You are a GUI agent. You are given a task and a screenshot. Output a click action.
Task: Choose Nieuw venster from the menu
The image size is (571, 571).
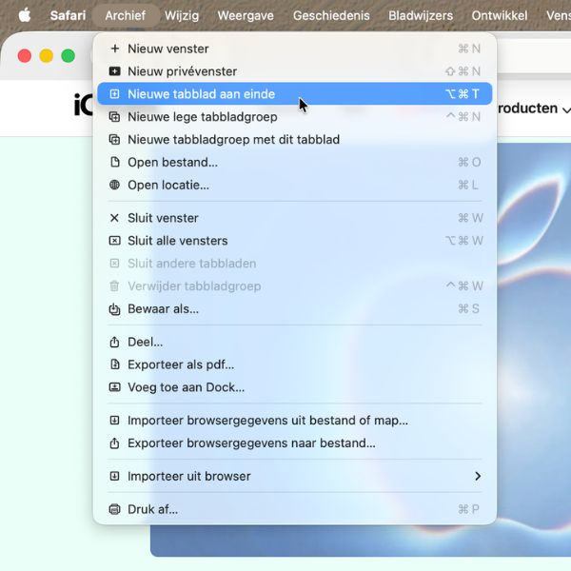coord(295,49)
